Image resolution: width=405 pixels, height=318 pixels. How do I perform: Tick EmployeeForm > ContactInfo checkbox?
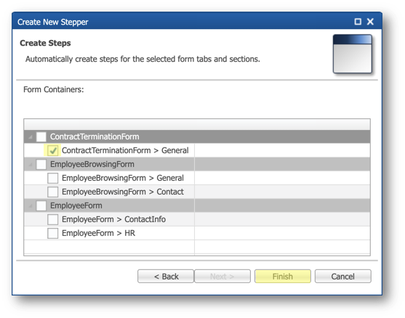pyautogui.click(x=52, y=219)
